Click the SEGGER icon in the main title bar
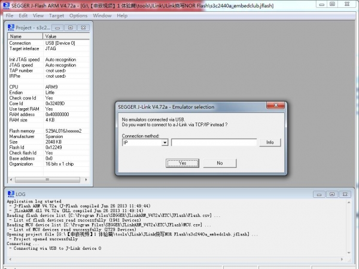 (x=6, y=5)
